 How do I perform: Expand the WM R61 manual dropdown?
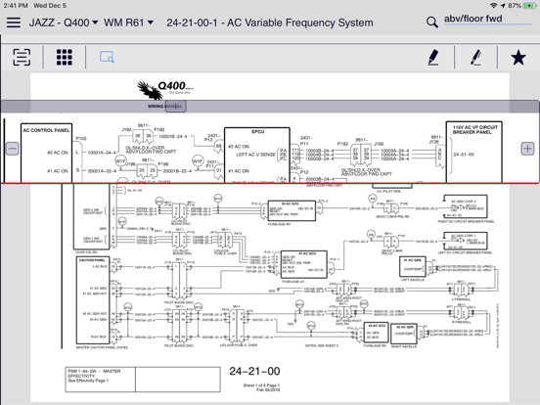coord(128,22)
